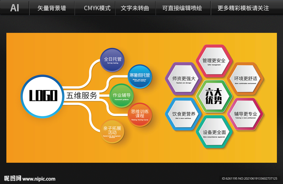Click the 昵图网 logo
This screenshot has width=283, height=184.
13,178
